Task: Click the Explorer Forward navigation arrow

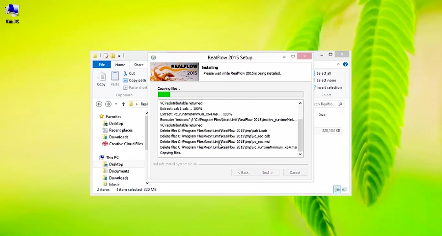Action: click(x=108, y=104)
